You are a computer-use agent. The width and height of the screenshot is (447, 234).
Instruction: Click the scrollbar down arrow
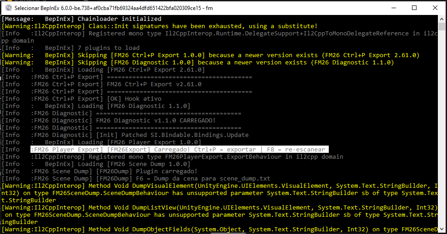click(442, 229)
